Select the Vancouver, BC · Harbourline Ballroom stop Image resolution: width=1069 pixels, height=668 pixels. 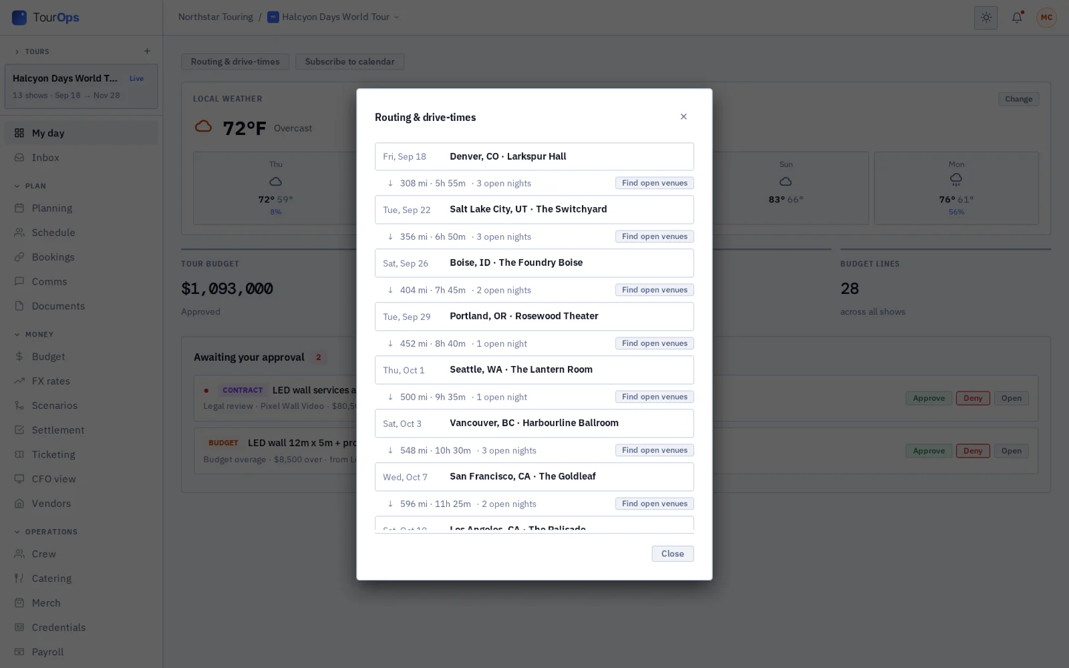click(534, 424)
